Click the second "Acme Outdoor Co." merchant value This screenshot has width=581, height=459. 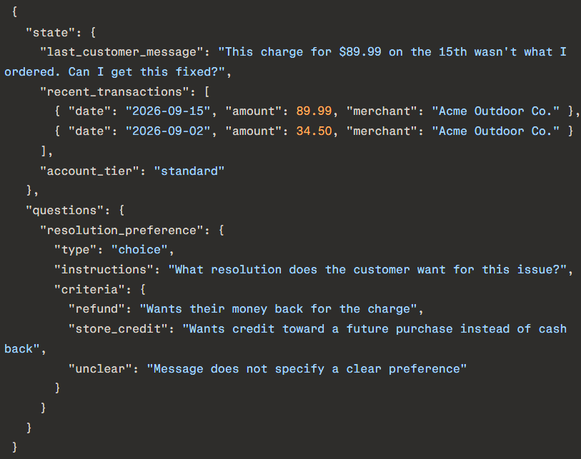495,131
